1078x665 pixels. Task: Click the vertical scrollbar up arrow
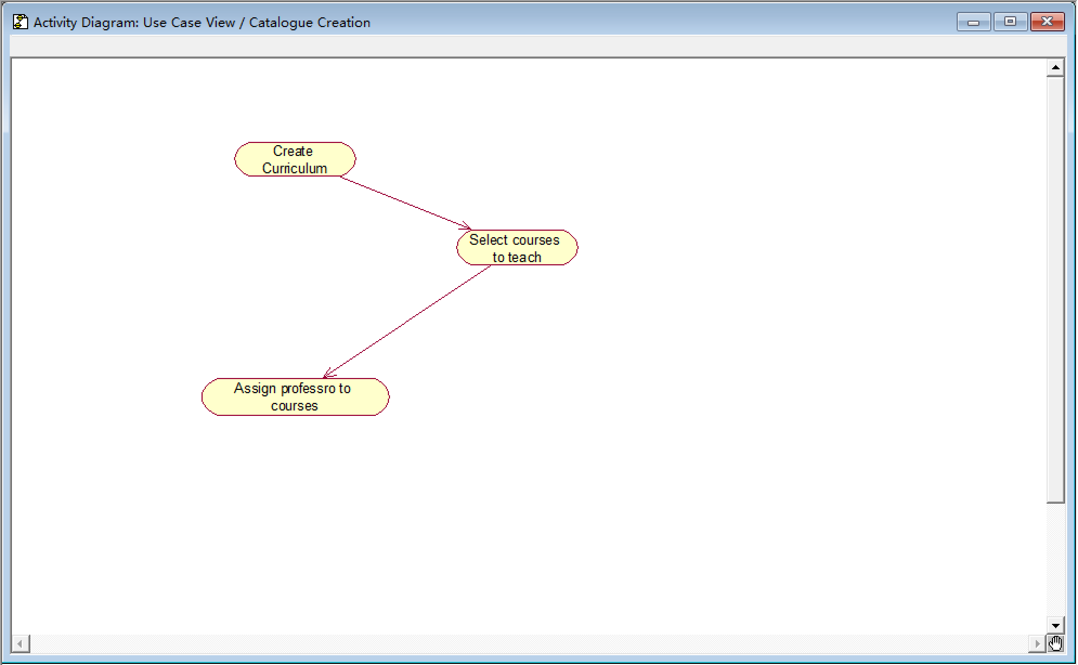[1055, 68]
